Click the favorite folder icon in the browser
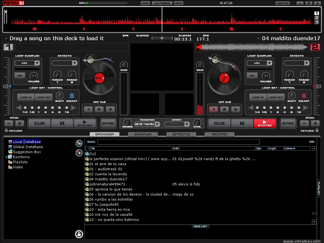 point(79,143)
